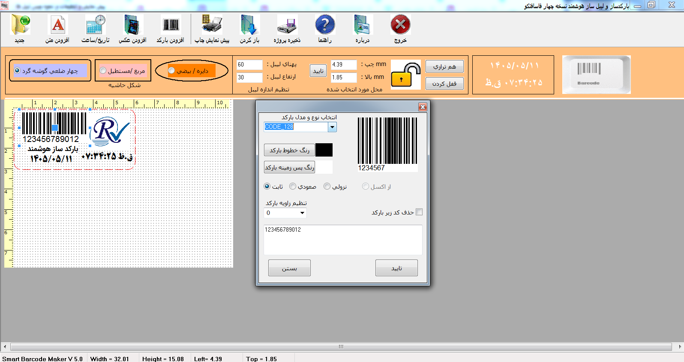Click the date text ۱۴۰۵/۰۵/۱۱ on label
The height and width of the screenshot is (362, 684).
pyautogui.click(x=51, y=159)
